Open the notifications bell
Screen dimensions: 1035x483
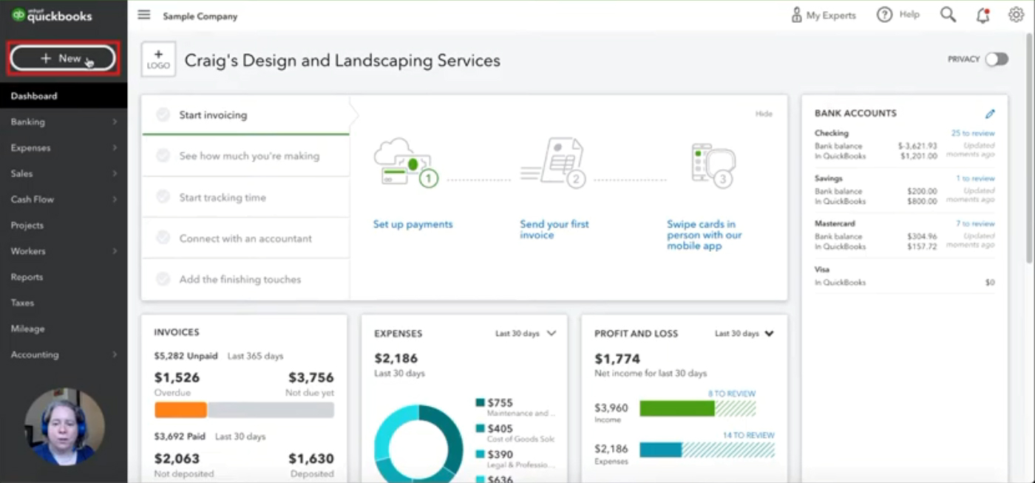click(x=983, y=15)
